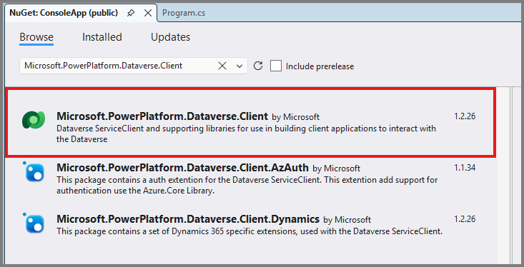The width and height of the screenshot is (524, 267).
Task: Open the search history dropdown arrow
Action: point(239,66)
